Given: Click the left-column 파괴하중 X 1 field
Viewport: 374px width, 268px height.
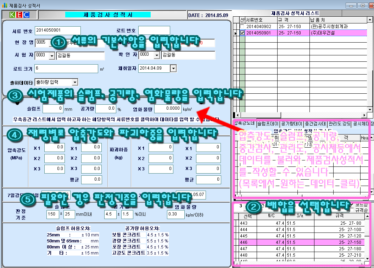Looking at the screenshot, I should pos(161,147).
